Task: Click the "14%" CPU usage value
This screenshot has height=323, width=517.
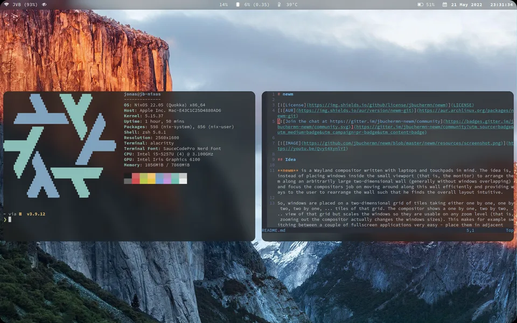Action: tap(223, 5)
